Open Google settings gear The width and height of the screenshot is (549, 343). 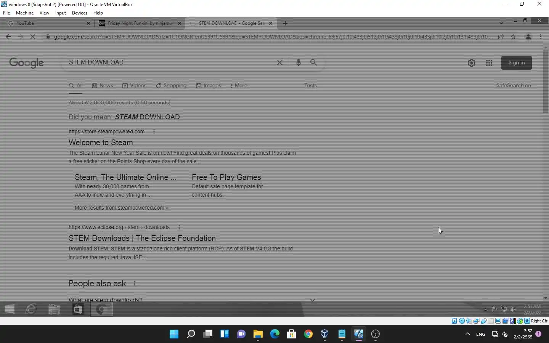click(x=471, y=63)
